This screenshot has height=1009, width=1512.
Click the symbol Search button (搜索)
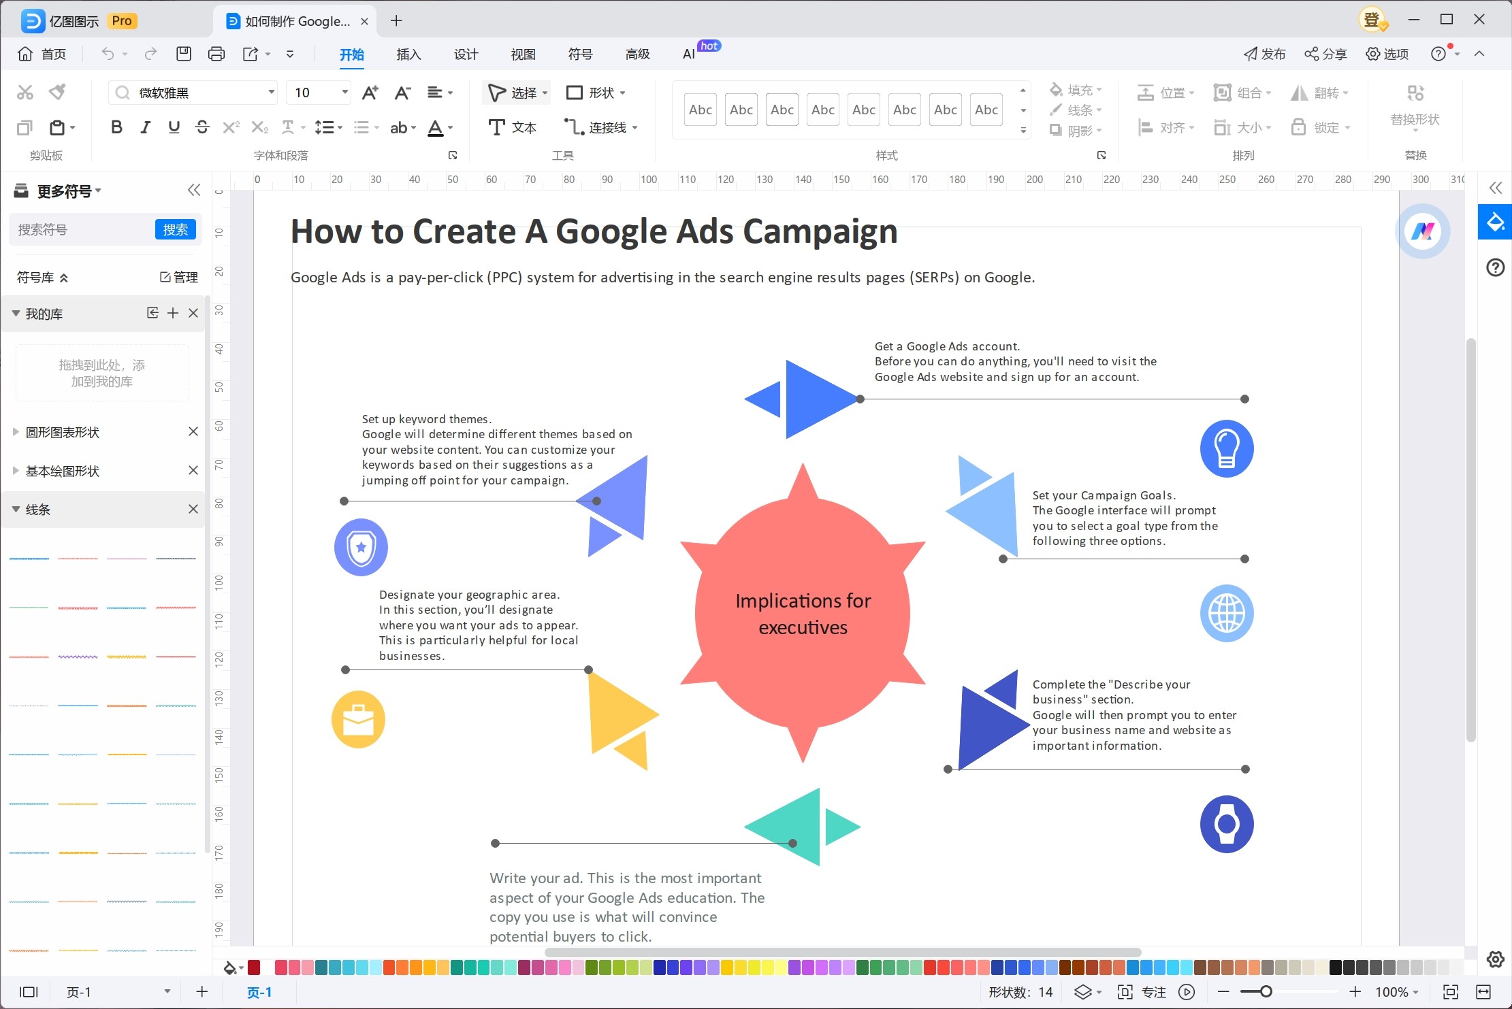tap(175, 229)
